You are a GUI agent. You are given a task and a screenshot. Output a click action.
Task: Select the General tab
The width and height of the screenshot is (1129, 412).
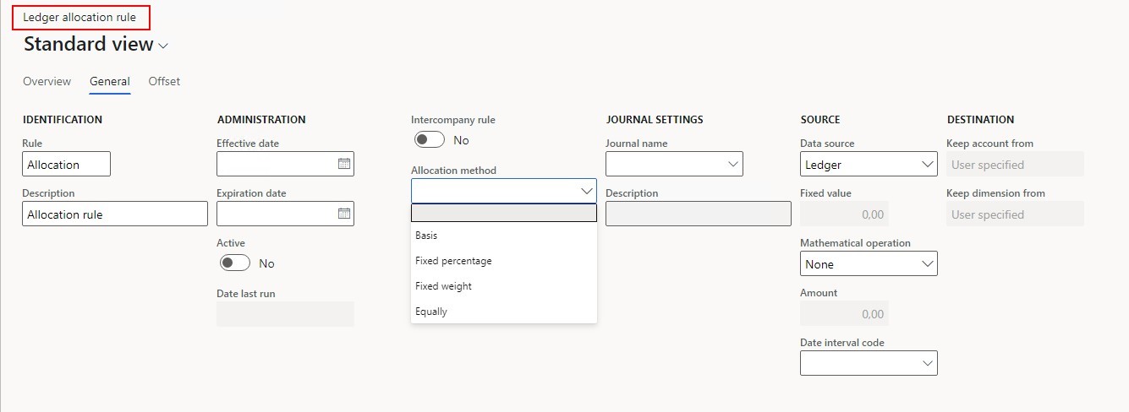110,82
